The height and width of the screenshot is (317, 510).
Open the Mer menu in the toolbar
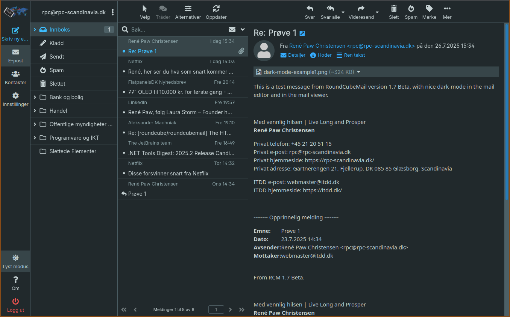point(447,12)
